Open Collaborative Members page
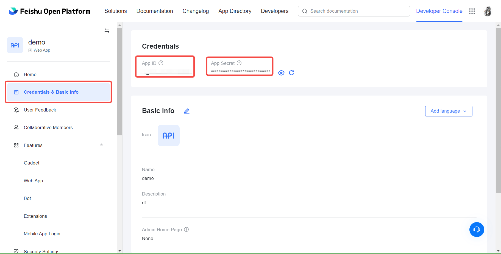Image resolution: width=501 pixels, height=254 pixels. tap(48, 127)
